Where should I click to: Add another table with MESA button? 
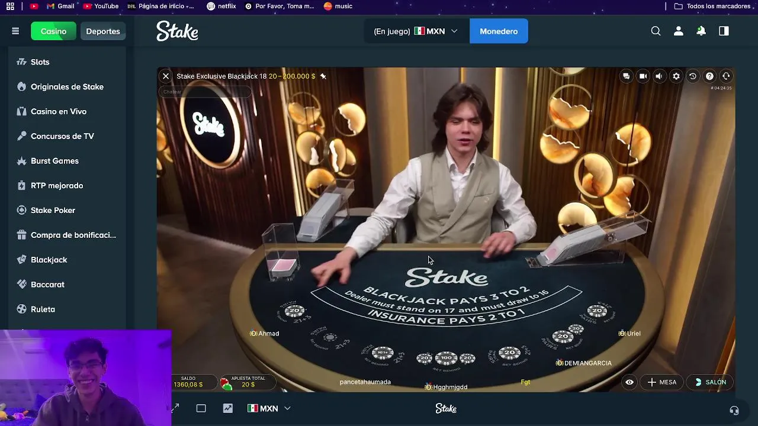tap(662, 382)
